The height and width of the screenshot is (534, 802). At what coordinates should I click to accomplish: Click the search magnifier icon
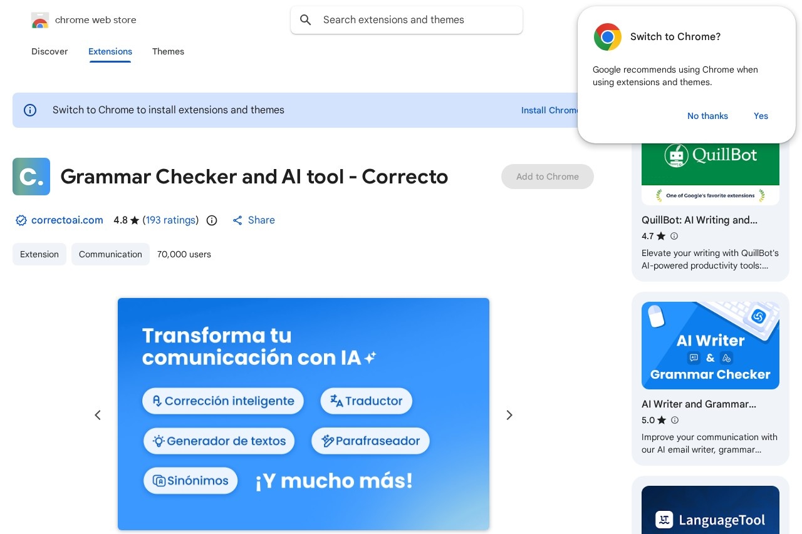tap(306, 20)
